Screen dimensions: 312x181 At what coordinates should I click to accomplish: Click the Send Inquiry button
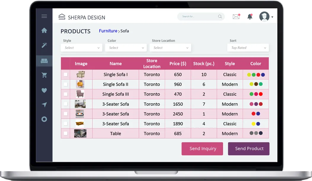pos(202,148)
